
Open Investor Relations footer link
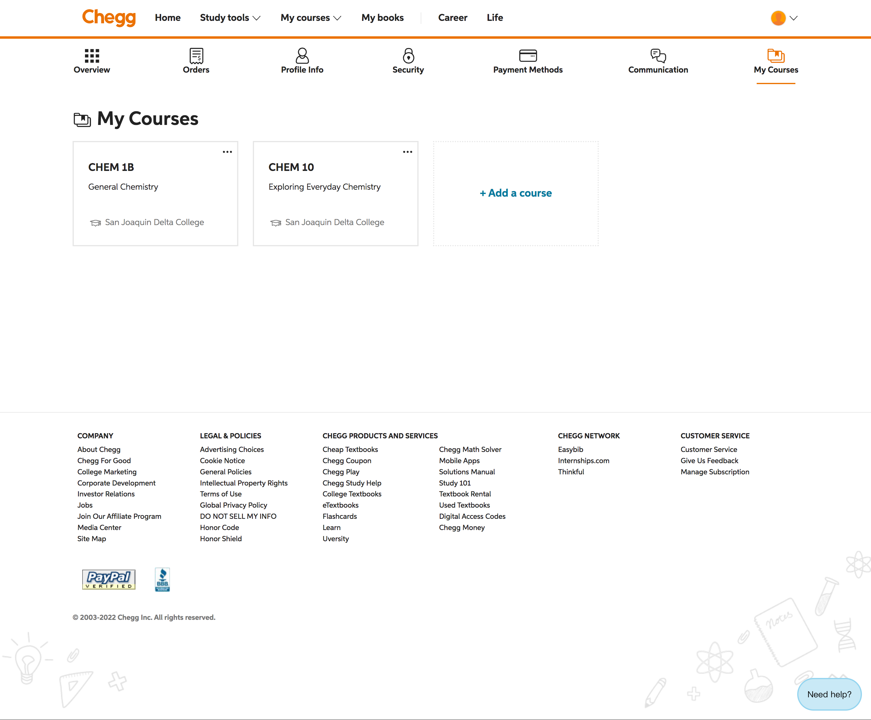106,494
